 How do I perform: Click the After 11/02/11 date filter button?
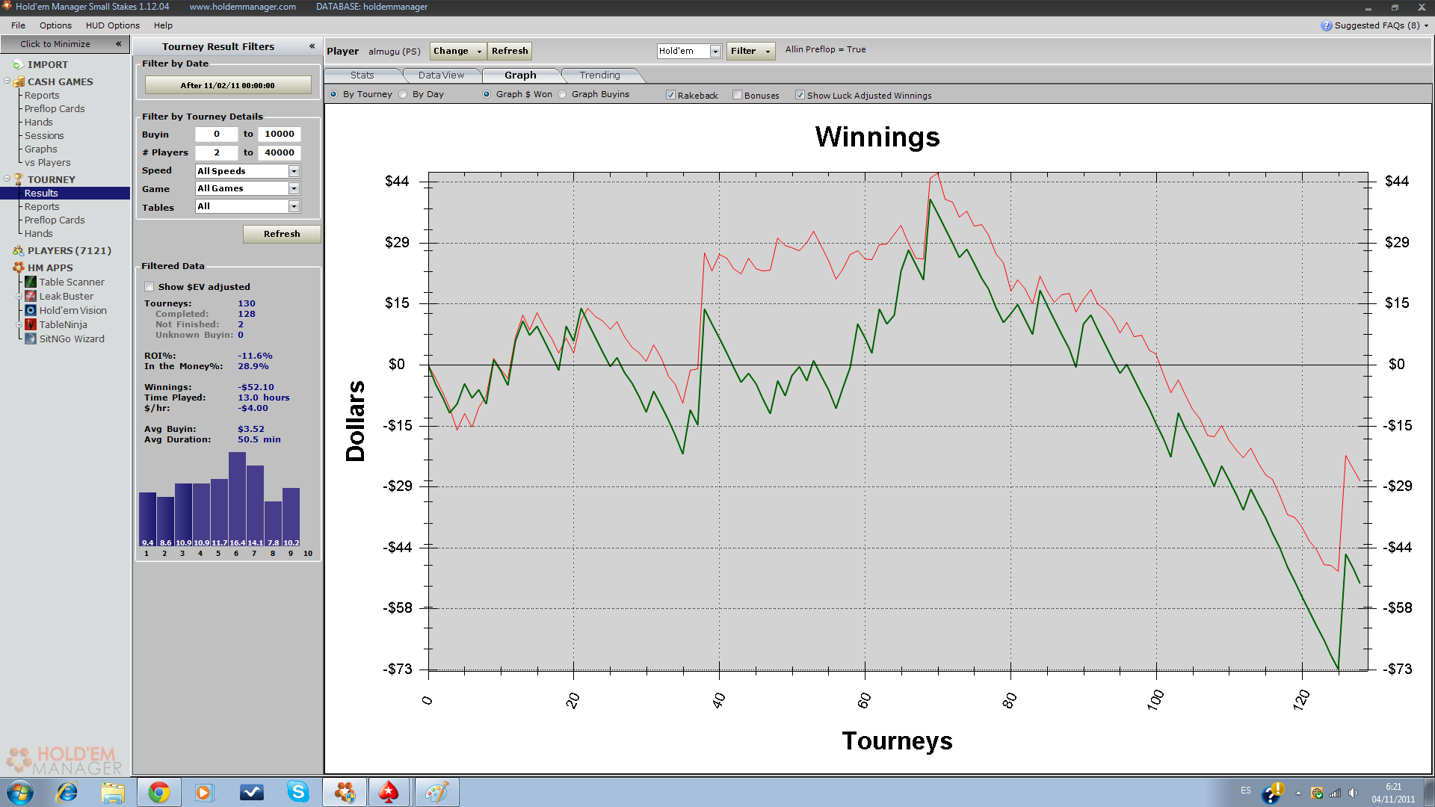pos(227,85)
